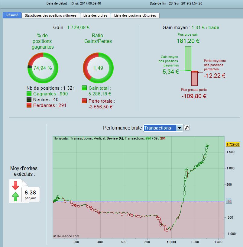Click the Neutres : 40 text

pyautogui.click(x=46, y=100)
